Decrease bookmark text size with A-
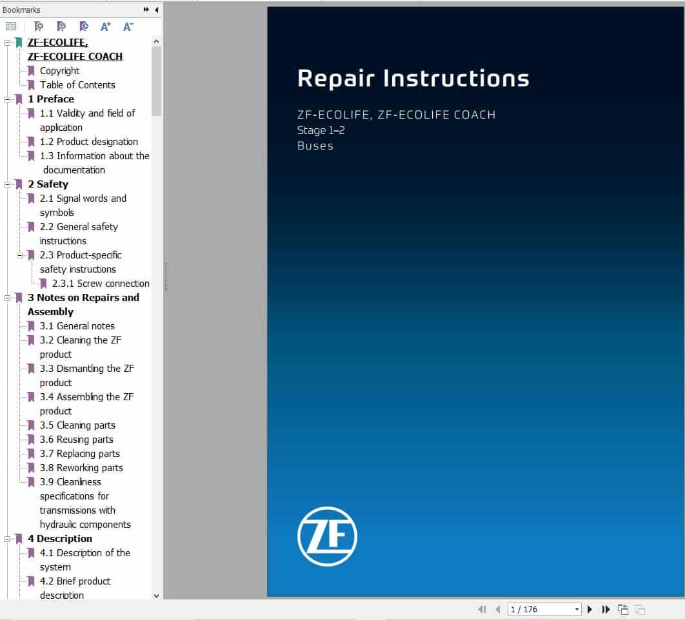 tap(128, 26)
